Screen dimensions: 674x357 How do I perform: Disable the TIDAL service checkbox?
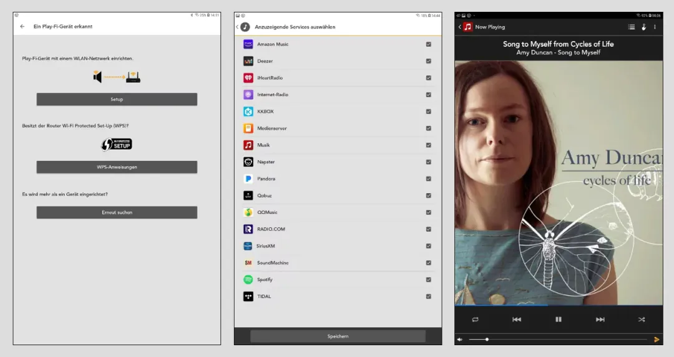428,297
